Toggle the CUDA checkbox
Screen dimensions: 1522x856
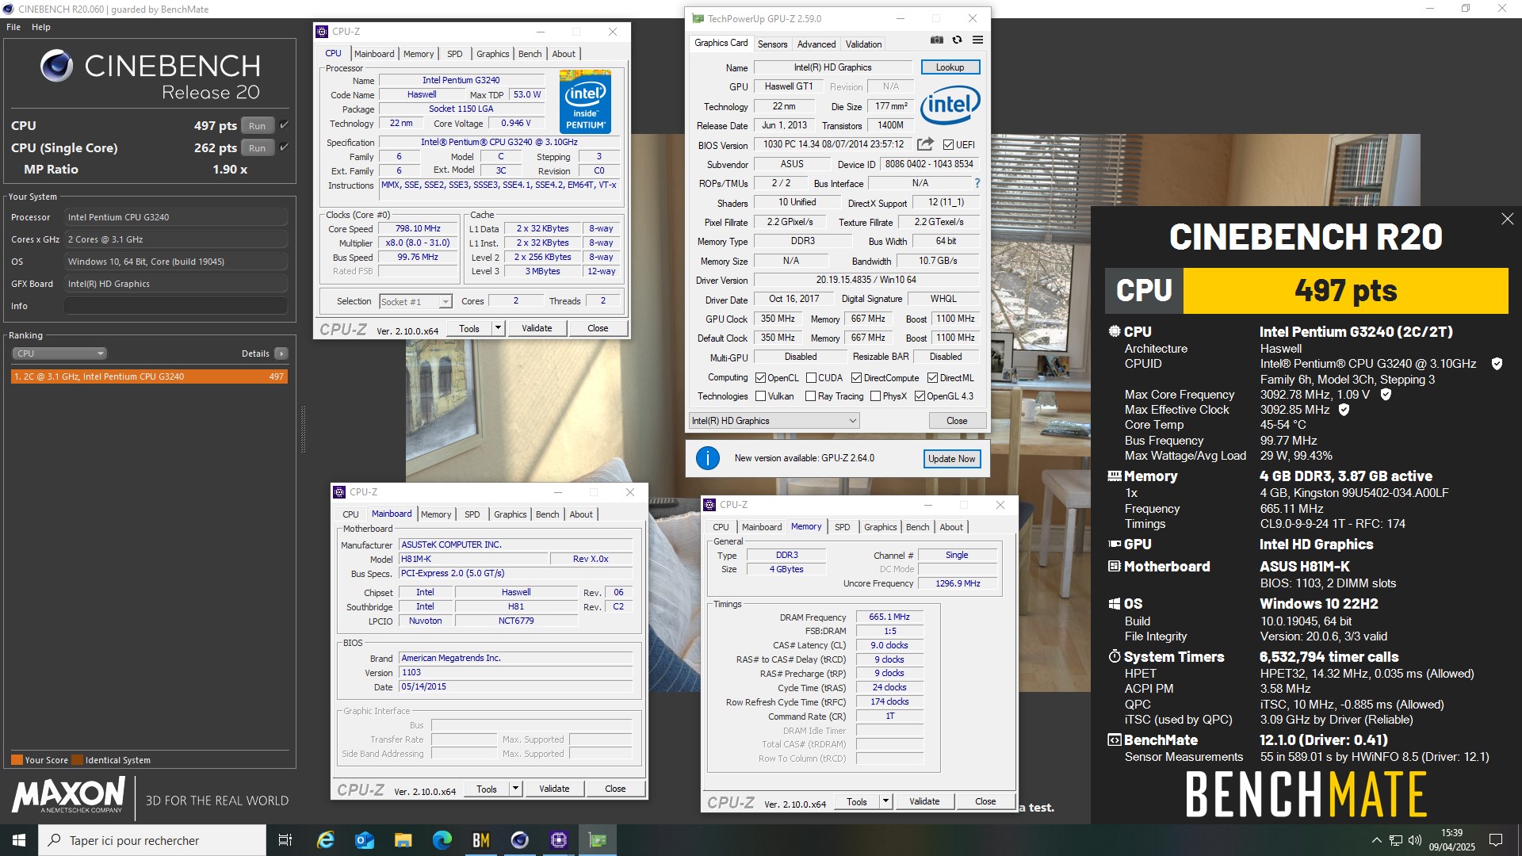[811, 378]
